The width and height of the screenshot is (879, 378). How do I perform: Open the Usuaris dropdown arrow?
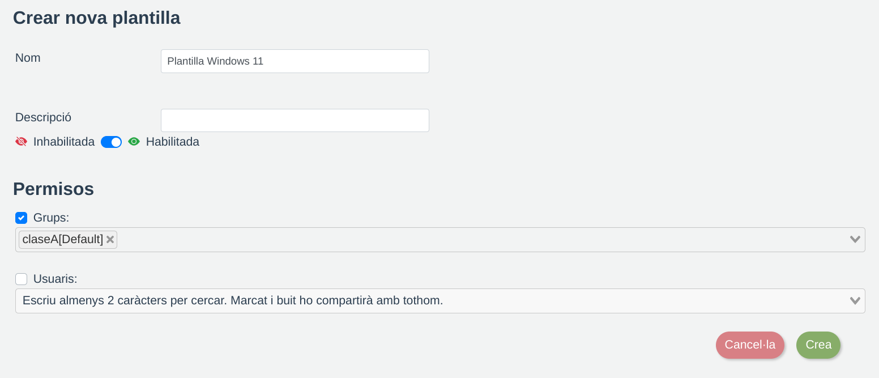click(x=855, y=301)
